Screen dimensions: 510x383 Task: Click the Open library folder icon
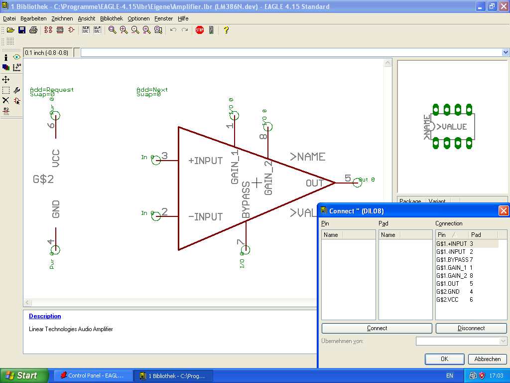click(x=10, y=30)
